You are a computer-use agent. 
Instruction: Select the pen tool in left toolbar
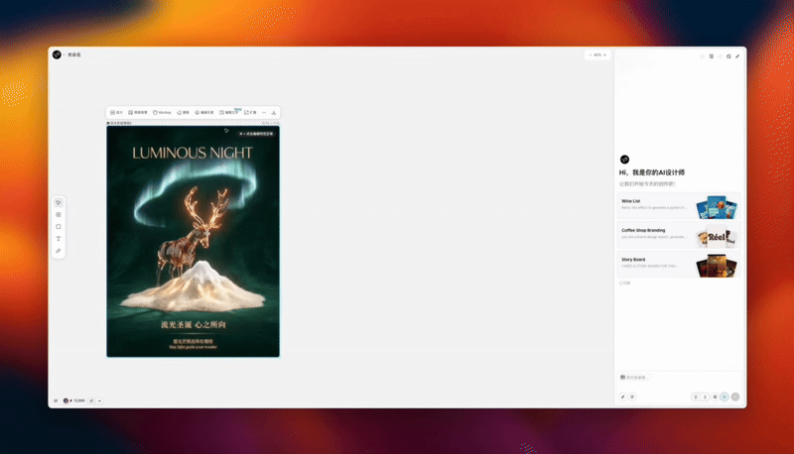tap(59, 251)
